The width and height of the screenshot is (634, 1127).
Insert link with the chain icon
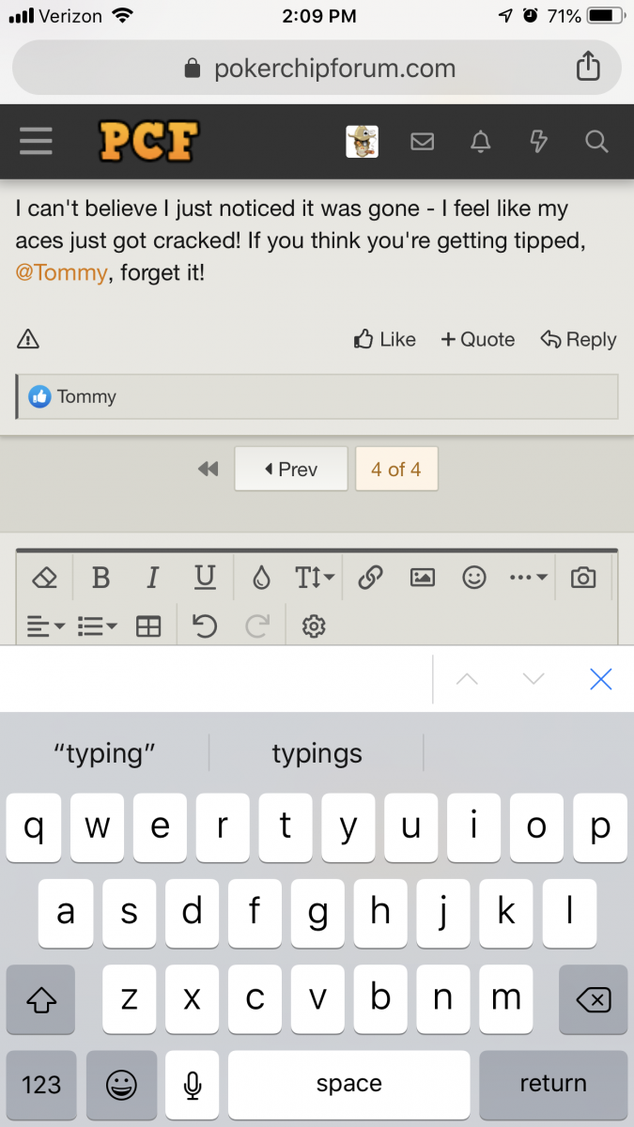[x=370, y=578]
